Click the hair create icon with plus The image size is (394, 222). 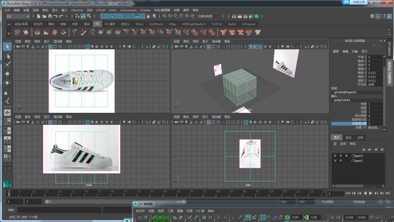tap(74, 32)
